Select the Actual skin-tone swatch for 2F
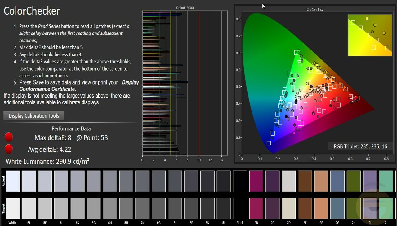This screenshot has height=226, width=397. (321, 181)
